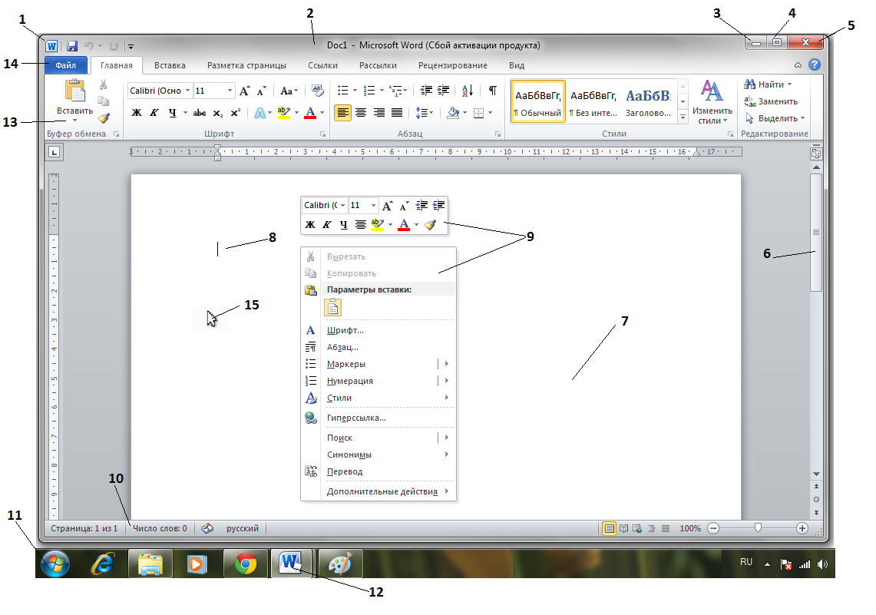Click the Заменить button
The height and width of the screenshot is (615, 876).
coord(770,101)
